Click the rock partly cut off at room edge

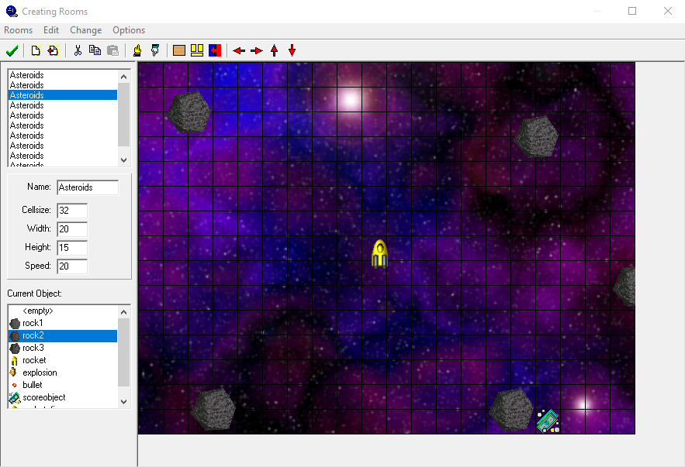[624, 287]
